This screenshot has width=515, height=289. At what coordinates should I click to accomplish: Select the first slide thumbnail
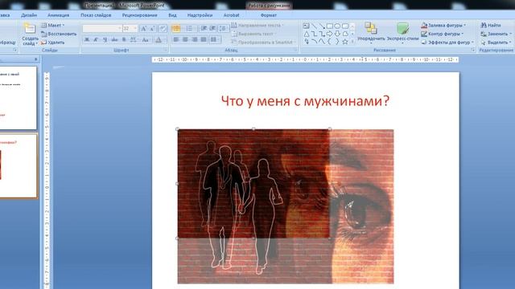[18, 98]
